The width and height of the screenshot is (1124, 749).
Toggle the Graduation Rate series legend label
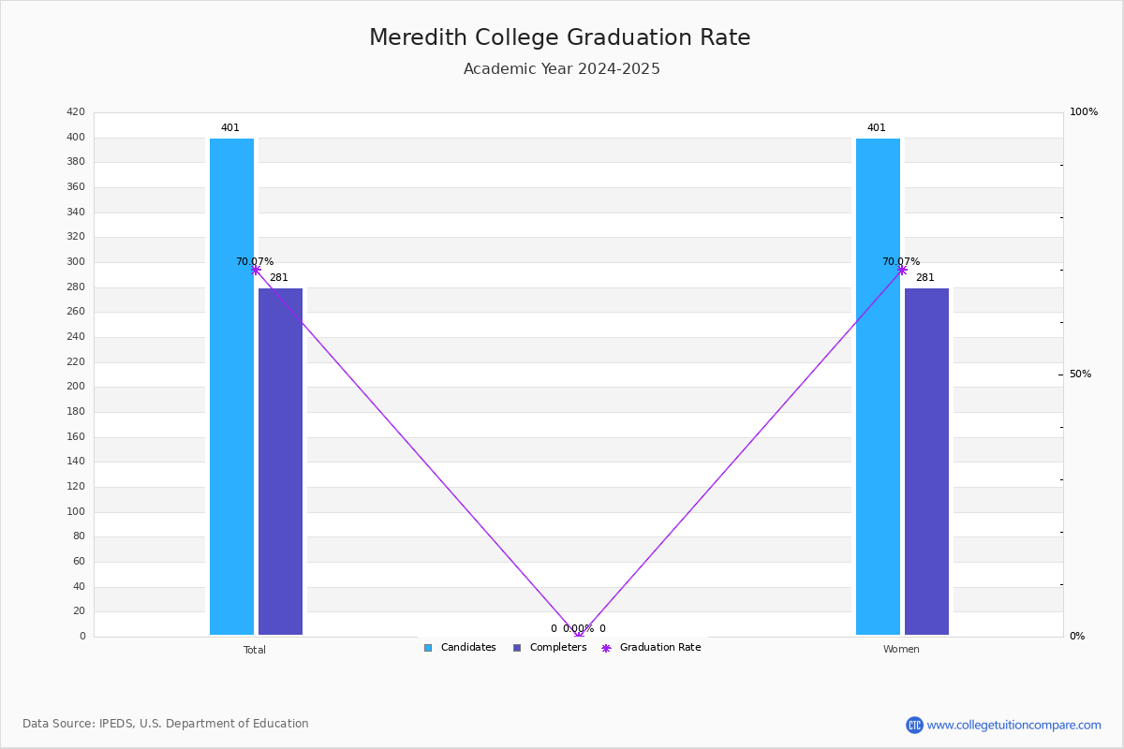660,648
